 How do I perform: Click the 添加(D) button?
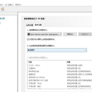pos(70,34)
